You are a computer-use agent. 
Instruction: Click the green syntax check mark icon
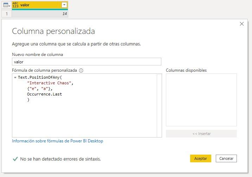(15, 159)
